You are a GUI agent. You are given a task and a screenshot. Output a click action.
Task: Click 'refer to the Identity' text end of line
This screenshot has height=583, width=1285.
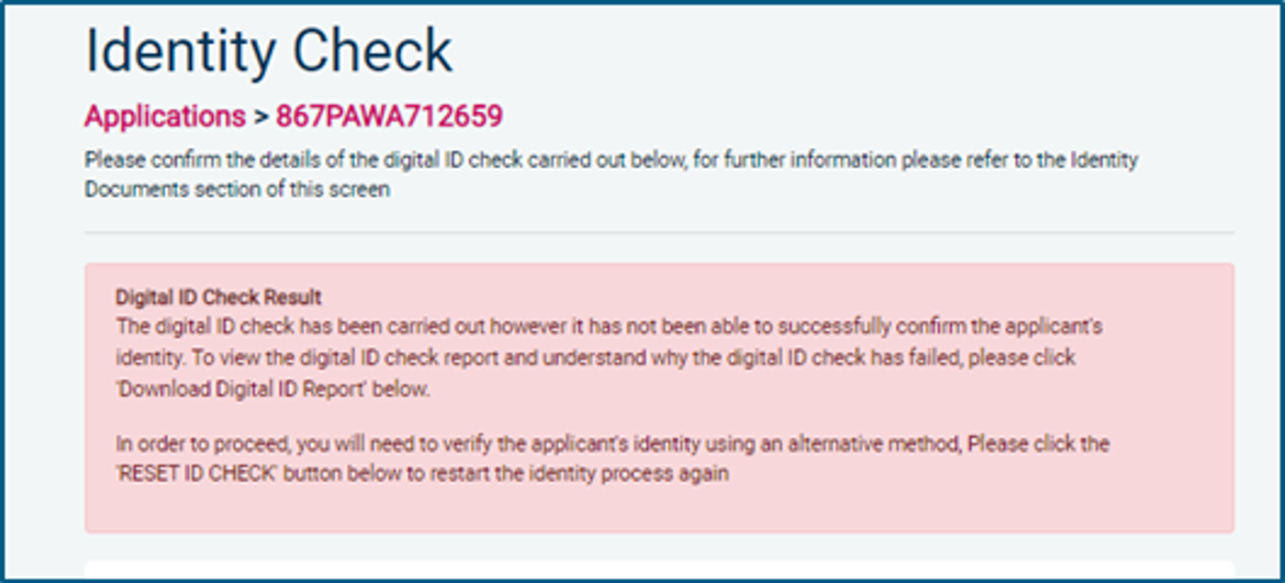[x=1055, y=160]
